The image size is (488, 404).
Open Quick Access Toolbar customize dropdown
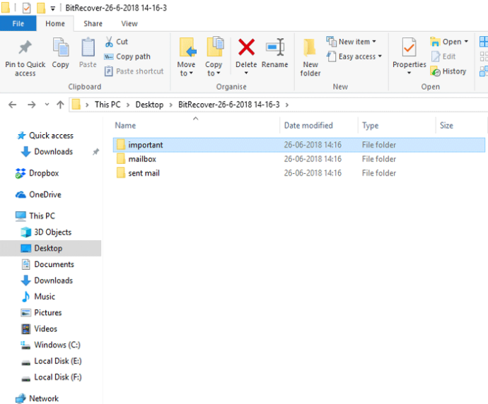53,8
